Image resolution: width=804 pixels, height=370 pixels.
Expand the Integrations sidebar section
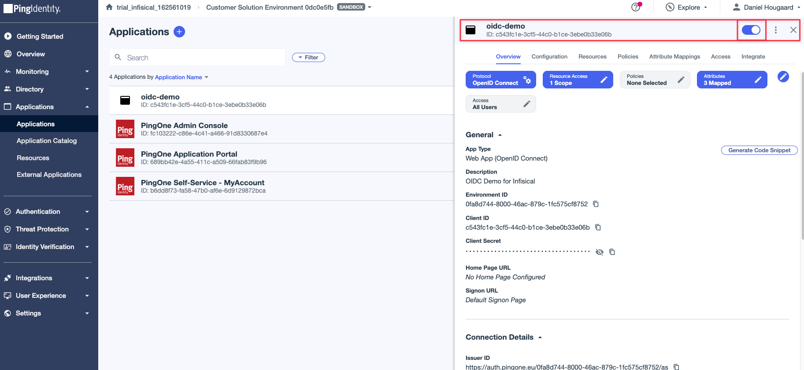pyautogui.click(x=49, y=278)
